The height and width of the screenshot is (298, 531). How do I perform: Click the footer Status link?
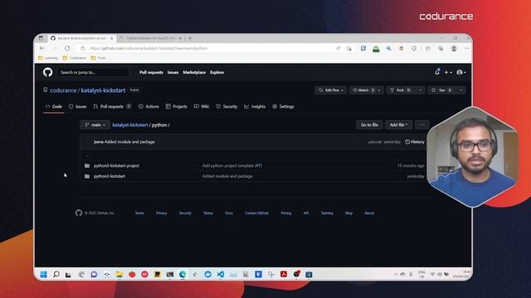coord(208,214)
